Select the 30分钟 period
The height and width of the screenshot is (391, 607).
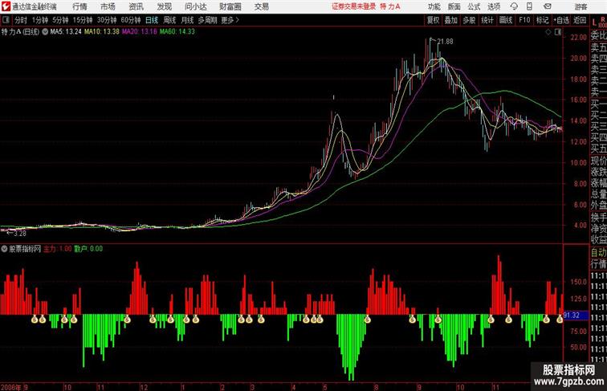pos(107,20)
